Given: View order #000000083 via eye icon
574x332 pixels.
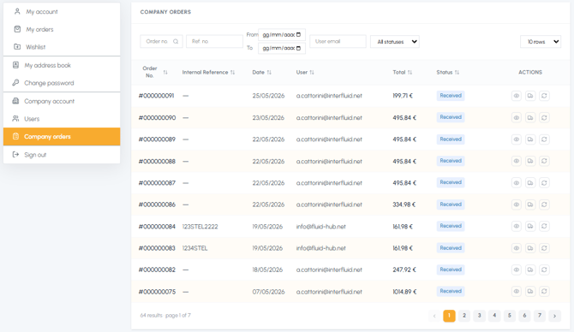Looking at the screenshot, I should click(516, 248).
